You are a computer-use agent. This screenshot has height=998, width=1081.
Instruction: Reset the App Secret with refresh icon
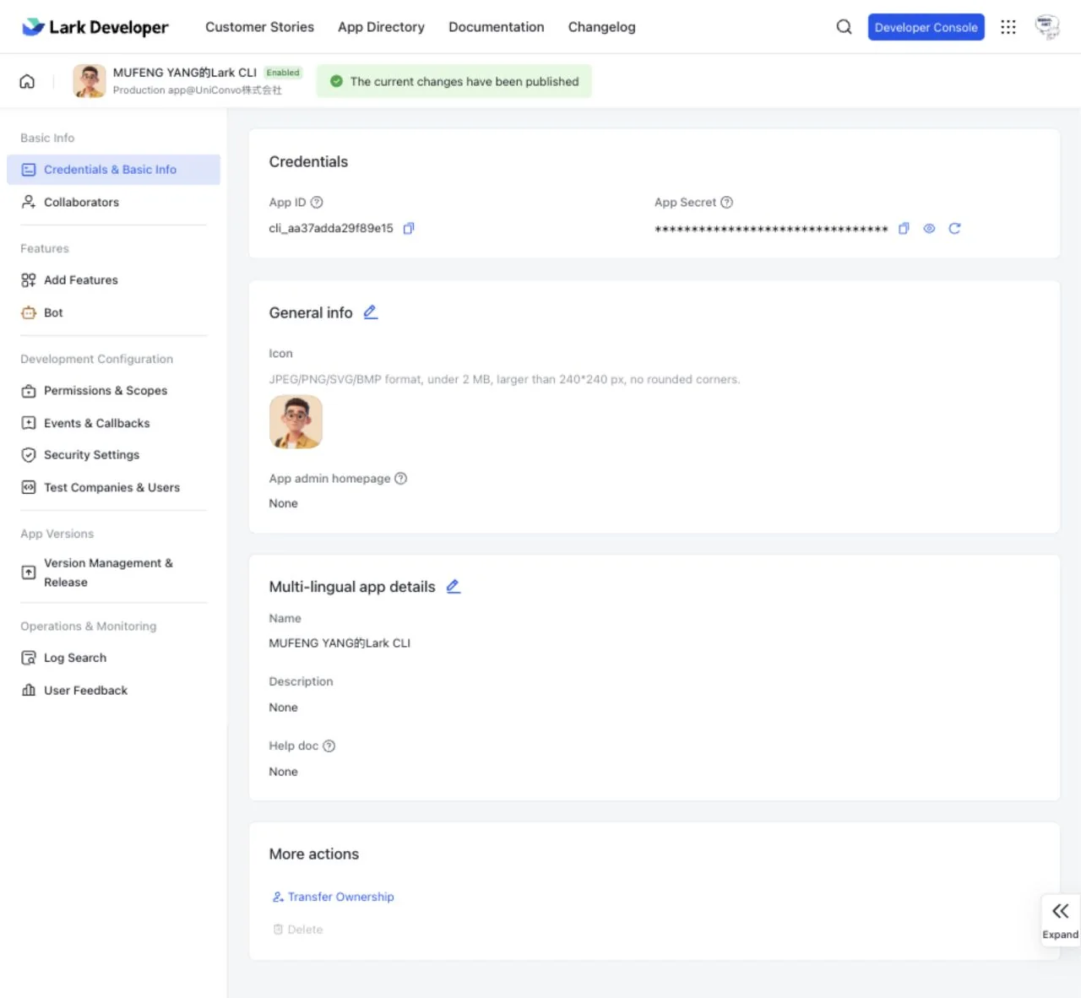click(954, 228)
